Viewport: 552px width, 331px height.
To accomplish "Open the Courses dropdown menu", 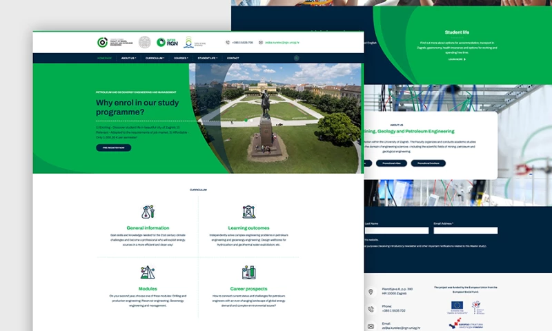I will point(181,58).
